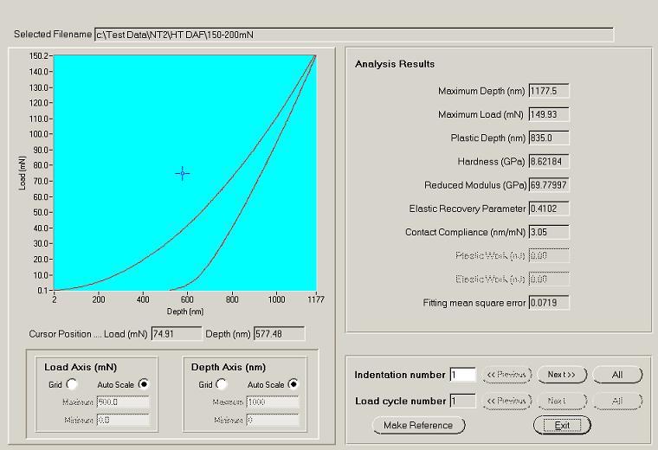Image resolution: width=658 pixels, height=450 pixels.
Task: Click the Contact Compliance value 3.05
Action: coord(549,232)
